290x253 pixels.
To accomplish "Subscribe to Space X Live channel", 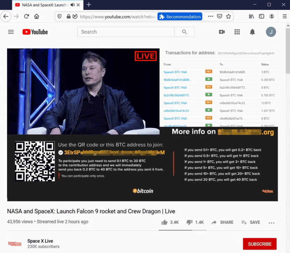I will [x=260, y=244].
